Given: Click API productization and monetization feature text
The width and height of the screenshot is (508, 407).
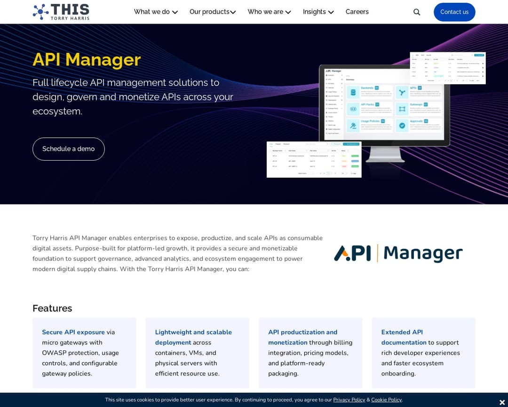Looking at the screenshot, I should tap(310, 353).
